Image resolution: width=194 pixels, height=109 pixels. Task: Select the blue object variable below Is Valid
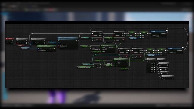click(25, 48)
